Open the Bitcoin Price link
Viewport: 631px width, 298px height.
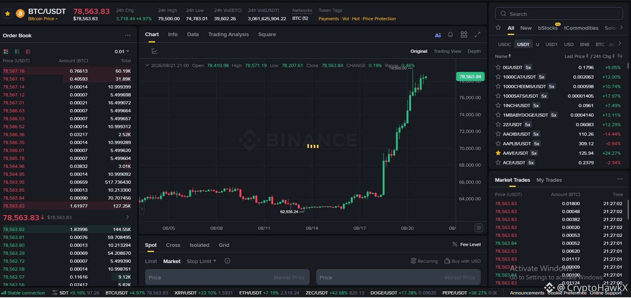click(x=43, y=19)
